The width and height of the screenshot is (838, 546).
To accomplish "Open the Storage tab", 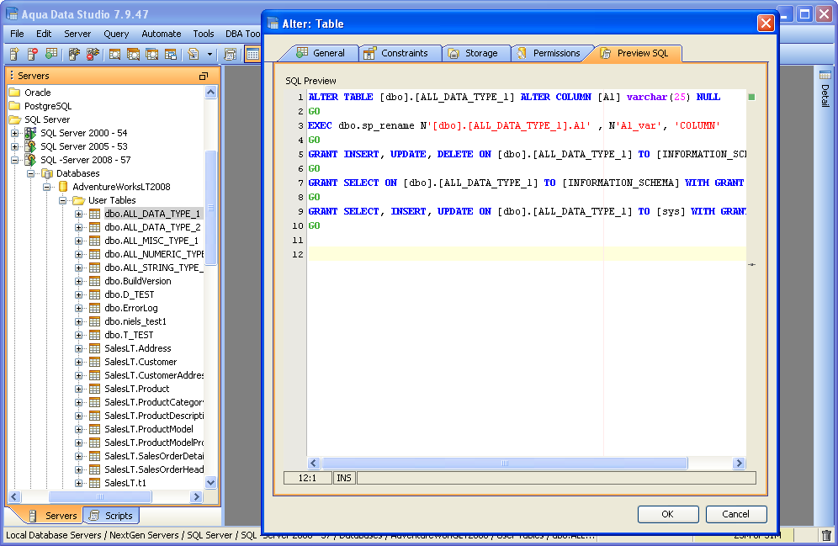I will pos(481,53).
